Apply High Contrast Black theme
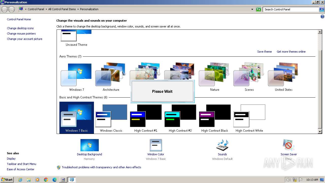The width and height of the screenshot is (325, 183). point(215,118)
